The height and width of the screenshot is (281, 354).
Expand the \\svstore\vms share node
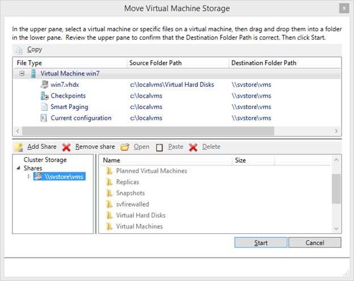[29, 177]
